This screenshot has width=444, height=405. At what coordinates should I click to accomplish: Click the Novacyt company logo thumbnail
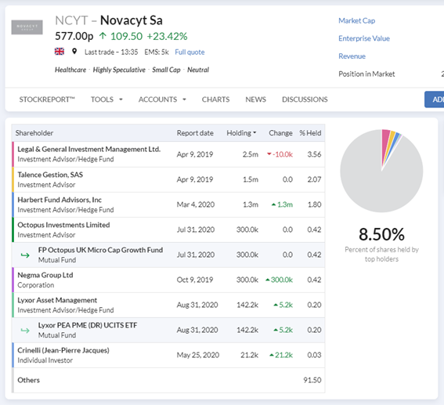coord(27,27)
